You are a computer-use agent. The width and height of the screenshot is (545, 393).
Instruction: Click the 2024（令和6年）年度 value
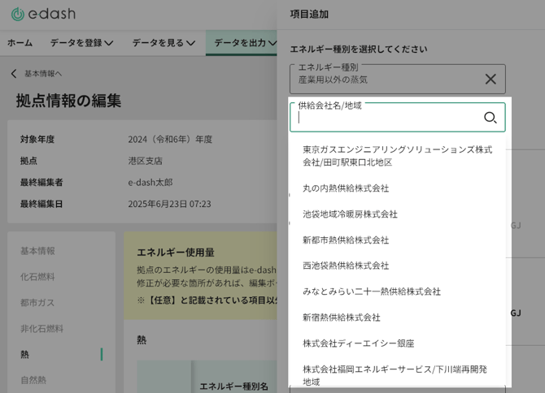coord(170,140)
